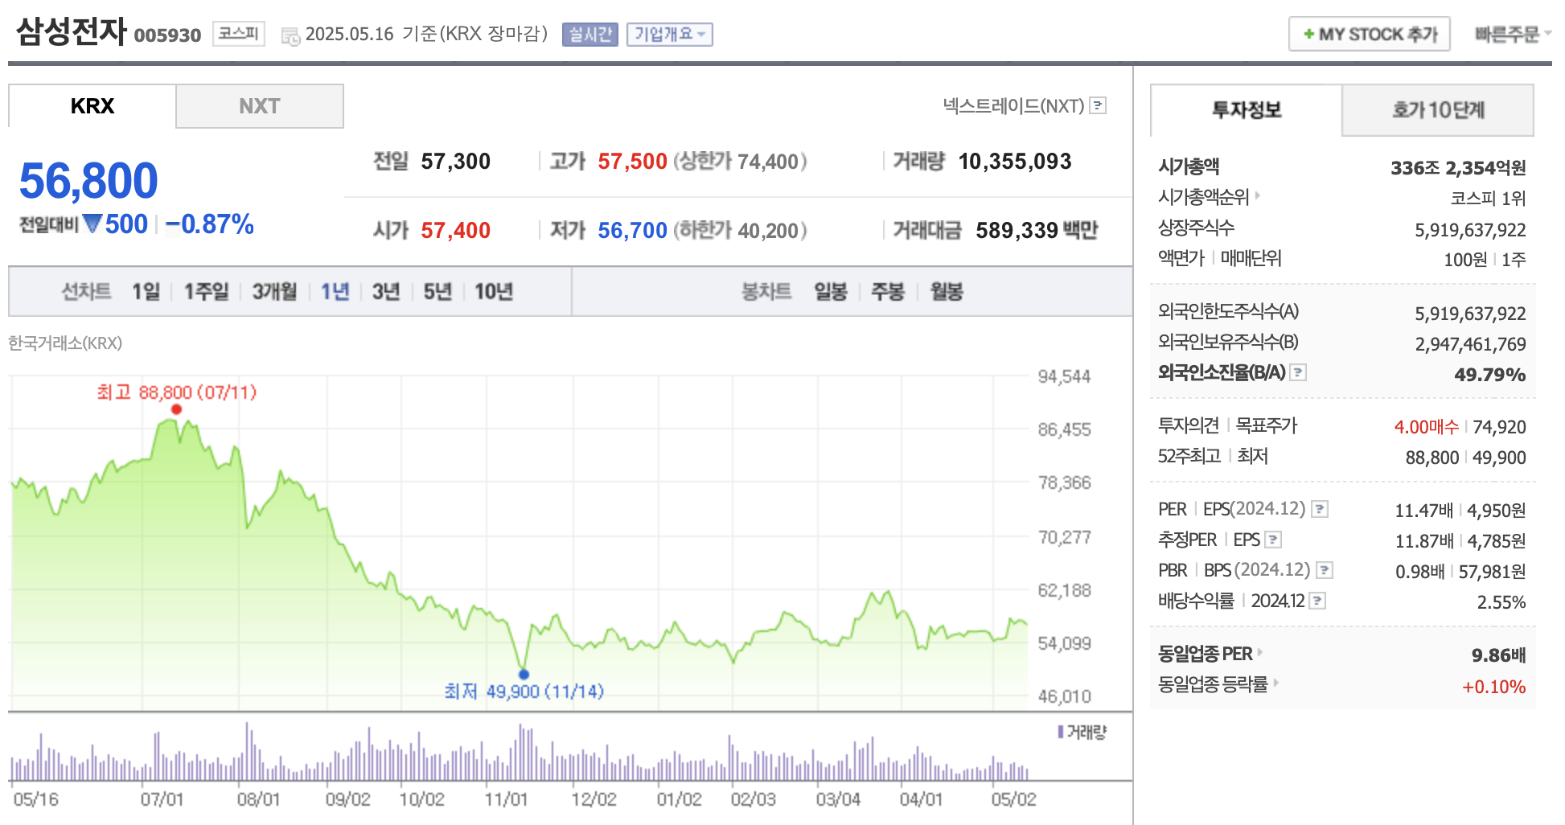The width and height of the screenshot is (1565, 825).
Task: Click the highest-price red dot on the chart
Action: point(176,409)
